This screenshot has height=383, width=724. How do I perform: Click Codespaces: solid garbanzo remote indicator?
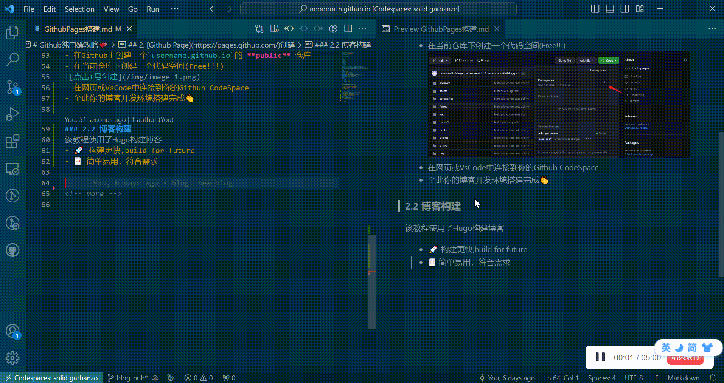point(52,378)
